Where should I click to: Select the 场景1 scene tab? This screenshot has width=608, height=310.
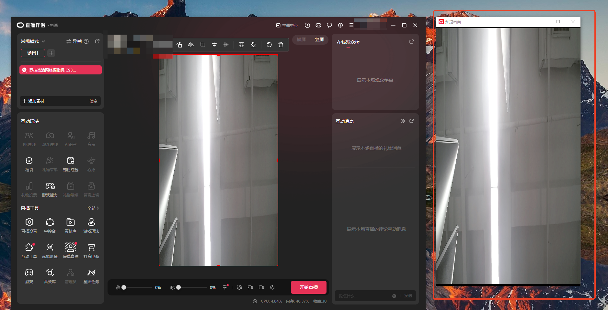(33, 53)
